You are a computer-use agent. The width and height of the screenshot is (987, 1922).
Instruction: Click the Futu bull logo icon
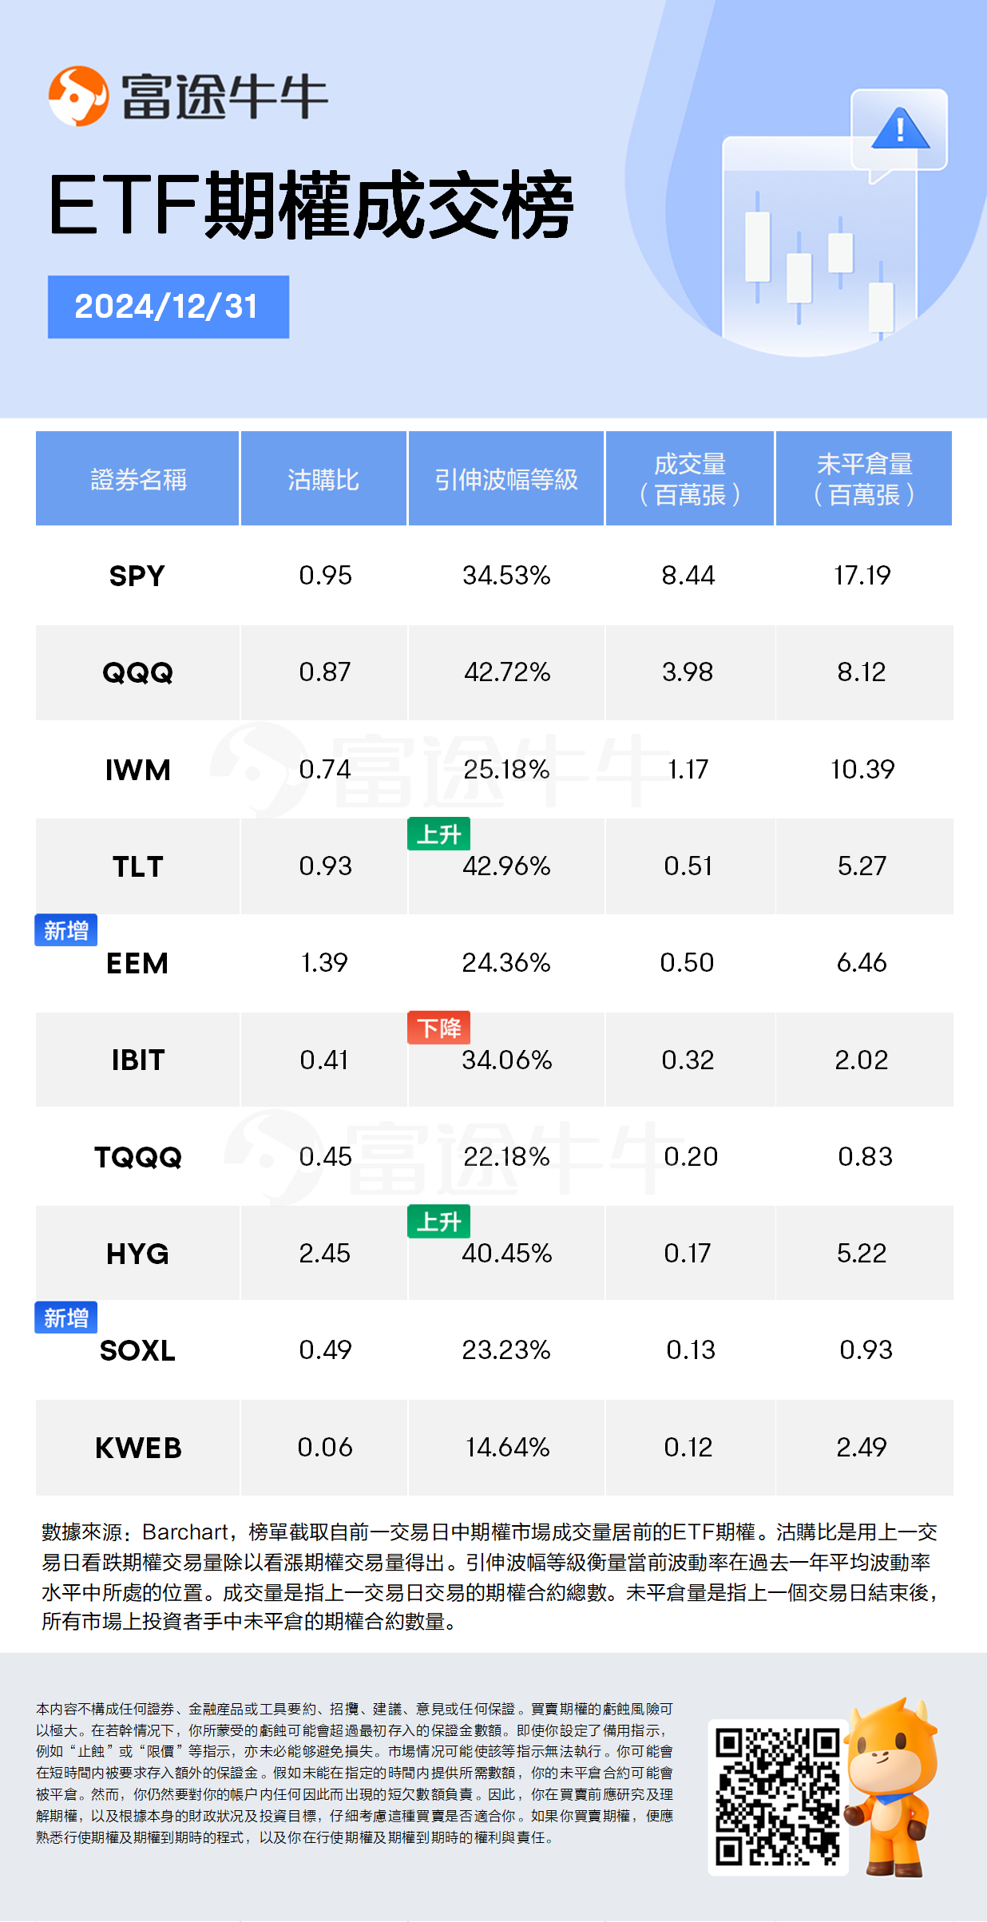click(x=78, y=97)
